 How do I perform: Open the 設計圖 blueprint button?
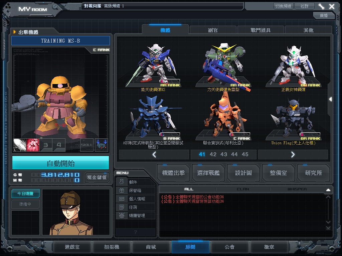(x=243, y=173)
